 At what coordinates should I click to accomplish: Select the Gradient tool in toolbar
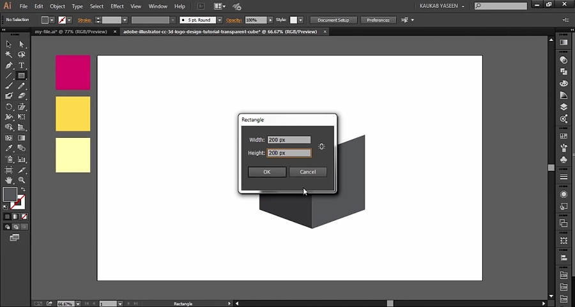tap(22, 138)
